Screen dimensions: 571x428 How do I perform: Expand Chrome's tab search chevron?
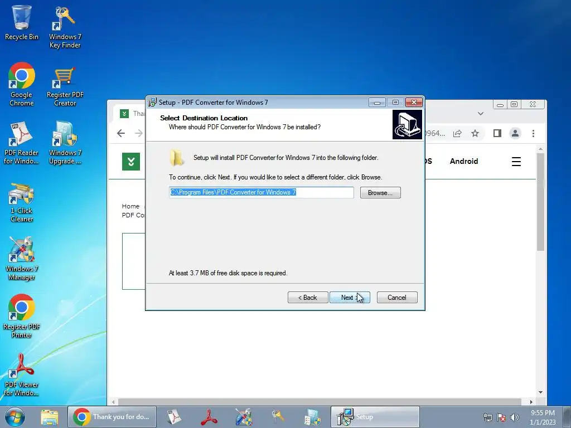(x=481, y=114)
